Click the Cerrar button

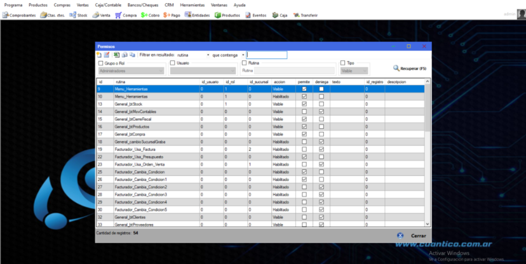click(418, 235)
